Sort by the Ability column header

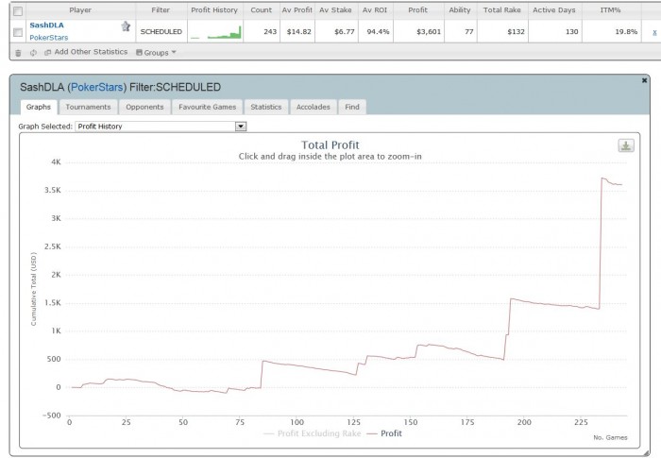tap(460, 10)
